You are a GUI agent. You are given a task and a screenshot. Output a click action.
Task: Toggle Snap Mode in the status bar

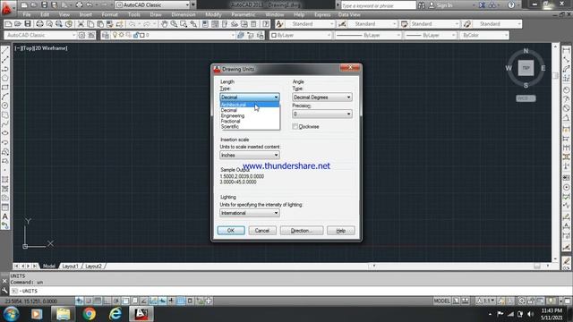tap(89, 301)
